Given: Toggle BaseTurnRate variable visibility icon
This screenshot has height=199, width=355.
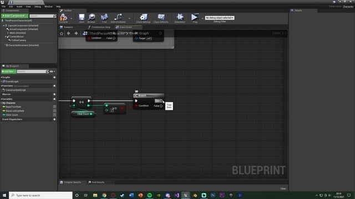Looking at the screenshot, I should (54, 107).
